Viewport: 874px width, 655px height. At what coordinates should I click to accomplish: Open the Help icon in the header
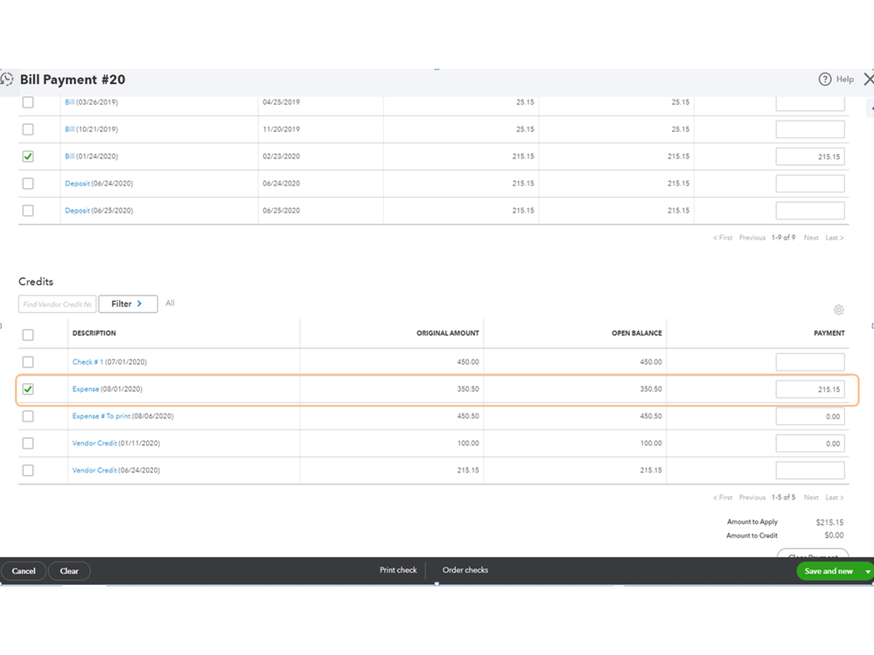[x=824, y=79]
